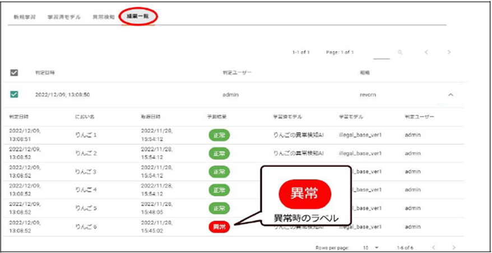Collapse the revorn row with the up chevron
Viewport: 492px width, 253px height.
coord(451,95)
